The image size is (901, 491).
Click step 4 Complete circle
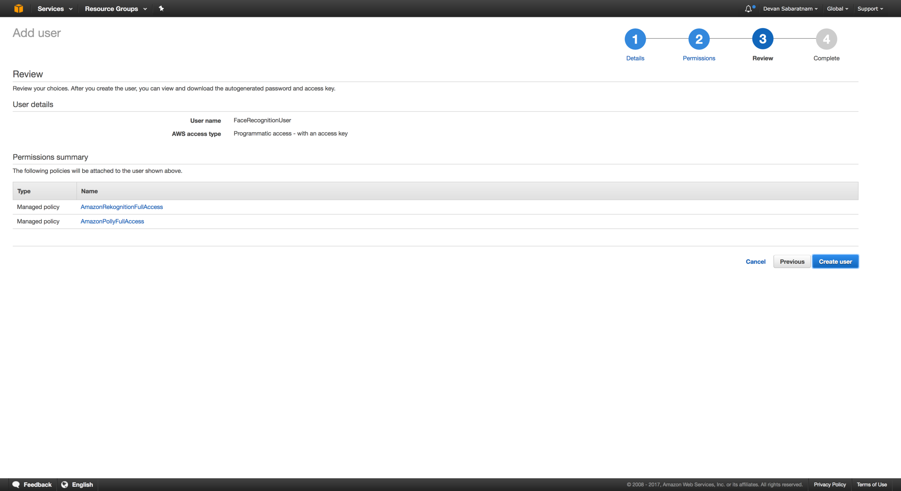826,39
